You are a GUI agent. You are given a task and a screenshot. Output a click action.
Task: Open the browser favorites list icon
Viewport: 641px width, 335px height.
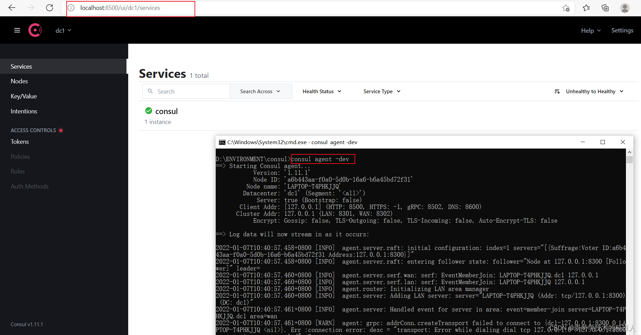click(x=586, y=8)
